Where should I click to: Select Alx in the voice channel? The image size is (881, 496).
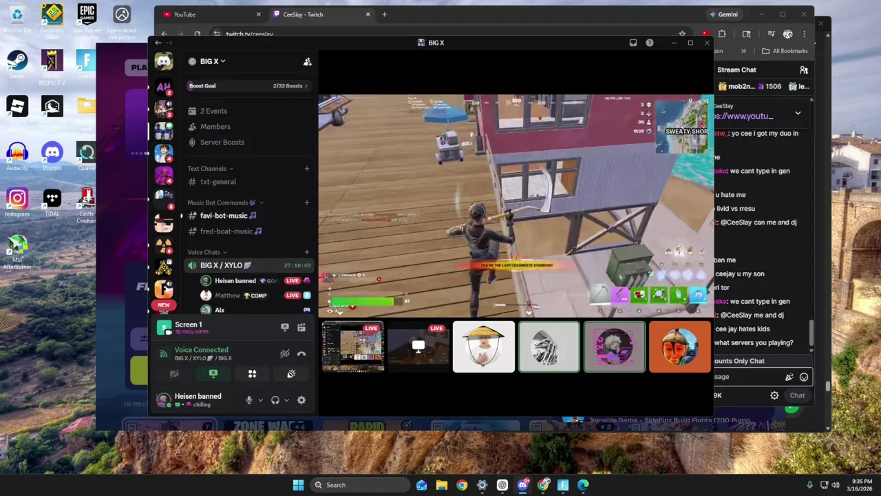pyautogui.click(x=255, y=310)
